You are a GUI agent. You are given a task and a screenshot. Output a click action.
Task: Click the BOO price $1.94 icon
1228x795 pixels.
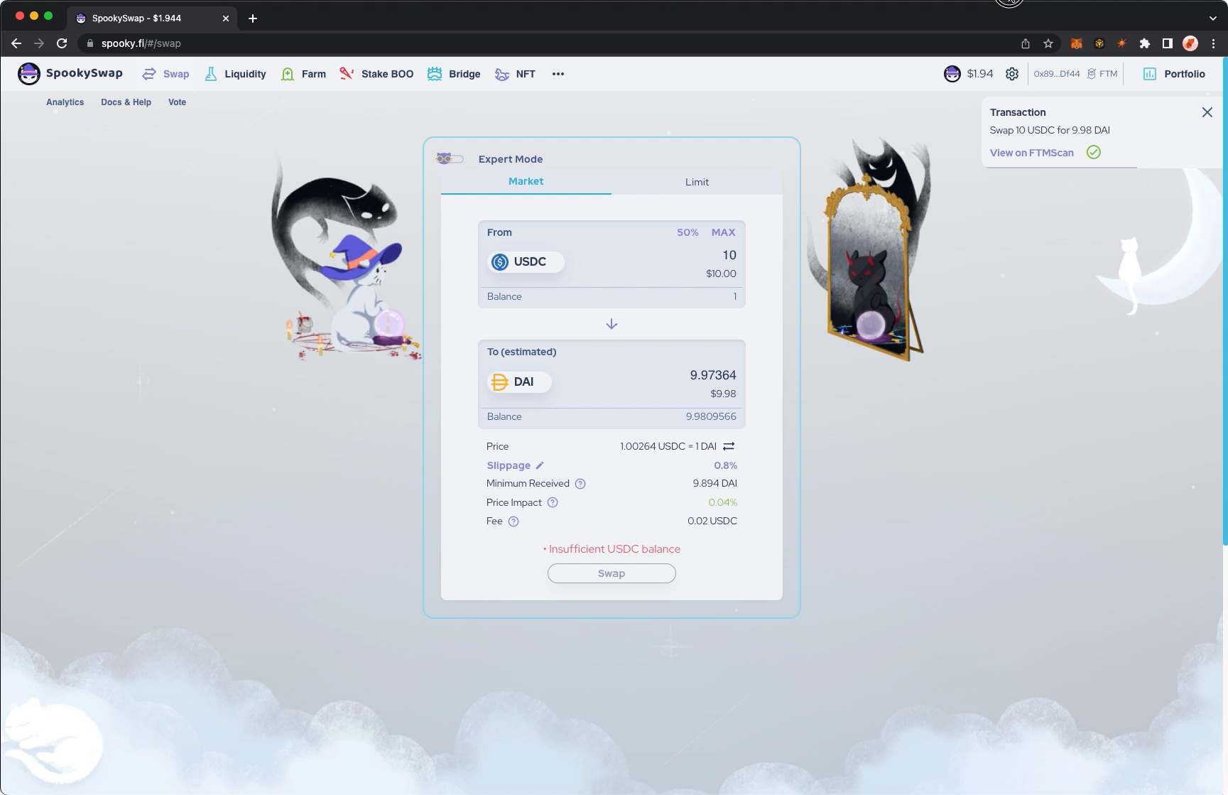point(952,74)
